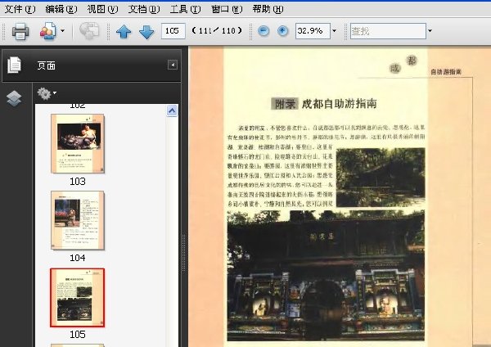Click the 附录 label in document heading
The image size is (491, 347).
[284, 104]
